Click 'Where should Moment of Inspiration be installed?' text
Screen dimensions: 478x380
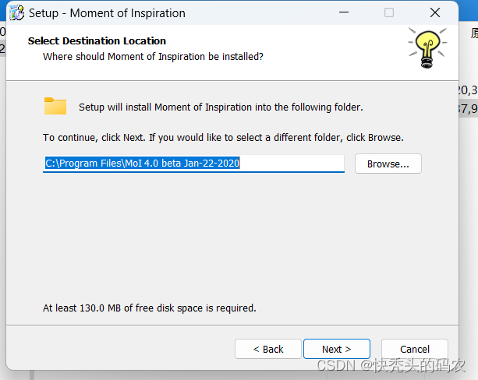coord(153,57)
